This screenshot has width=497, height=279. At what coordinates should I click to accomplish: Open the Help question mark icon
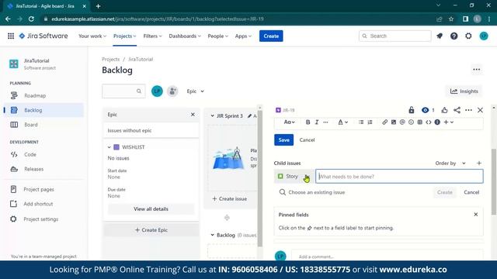tap(454, 36)
